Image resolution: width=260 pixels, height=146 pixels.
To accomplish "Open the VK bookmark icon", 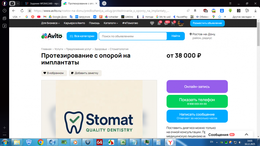I will (x=95, y=17).
